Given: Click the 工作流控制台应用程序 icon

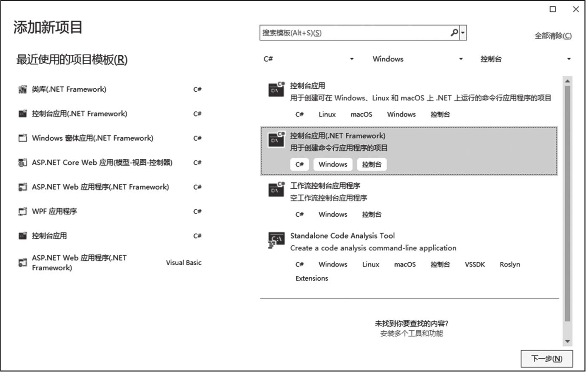Looking at the screenshot, I should pyautogui.click(x=276, y=190).
